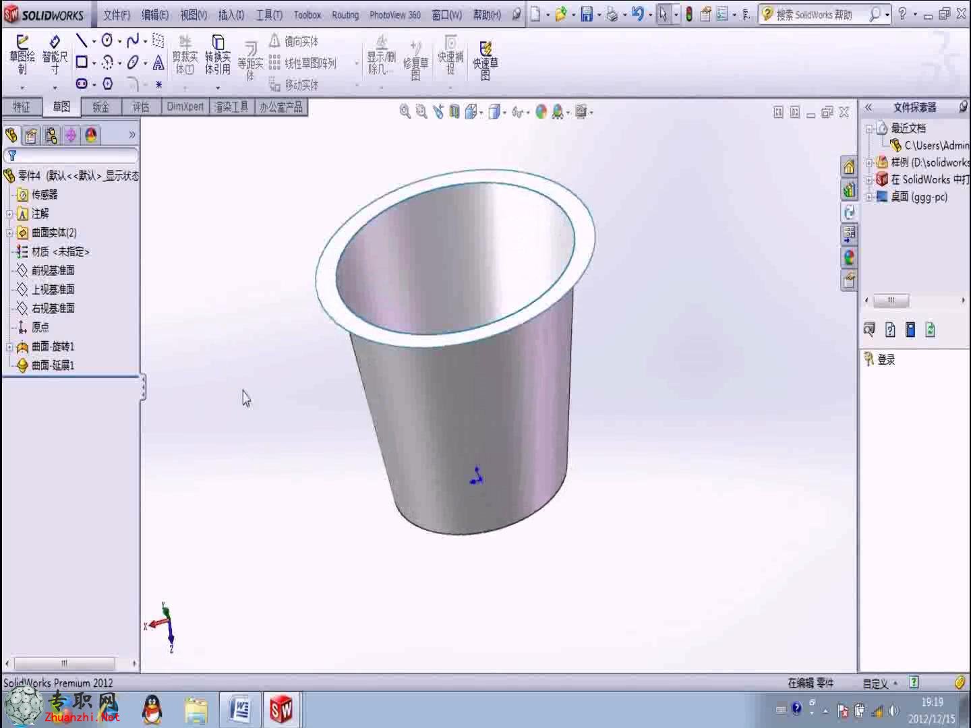The width and height of the screenshot is (971, 728).
Task: Select the Point sketch tool
Action: (158, 84)
